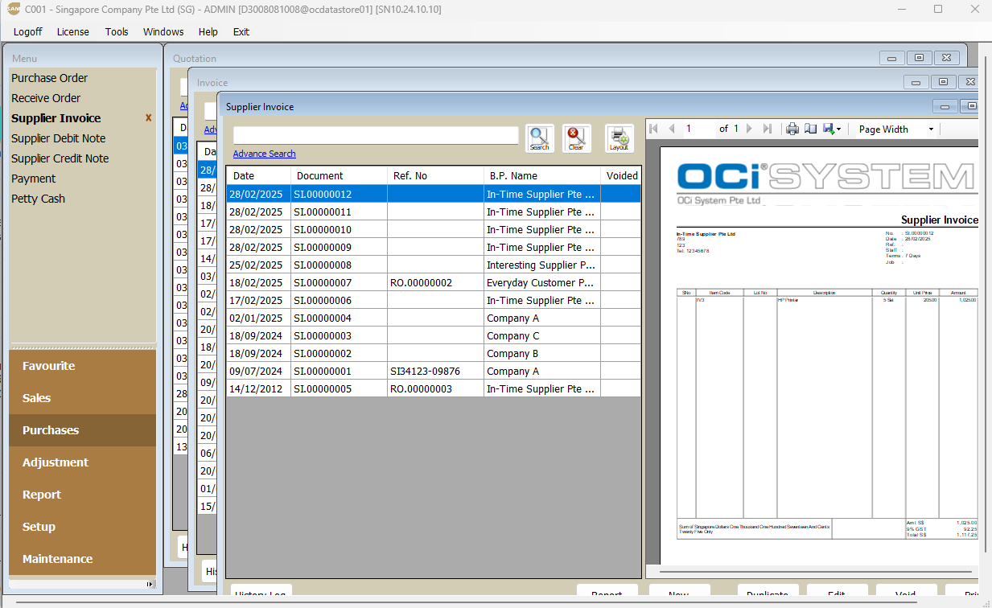Toggle the print layout view icon
This screenshot has width=992, height=608.
pos(810,129)
